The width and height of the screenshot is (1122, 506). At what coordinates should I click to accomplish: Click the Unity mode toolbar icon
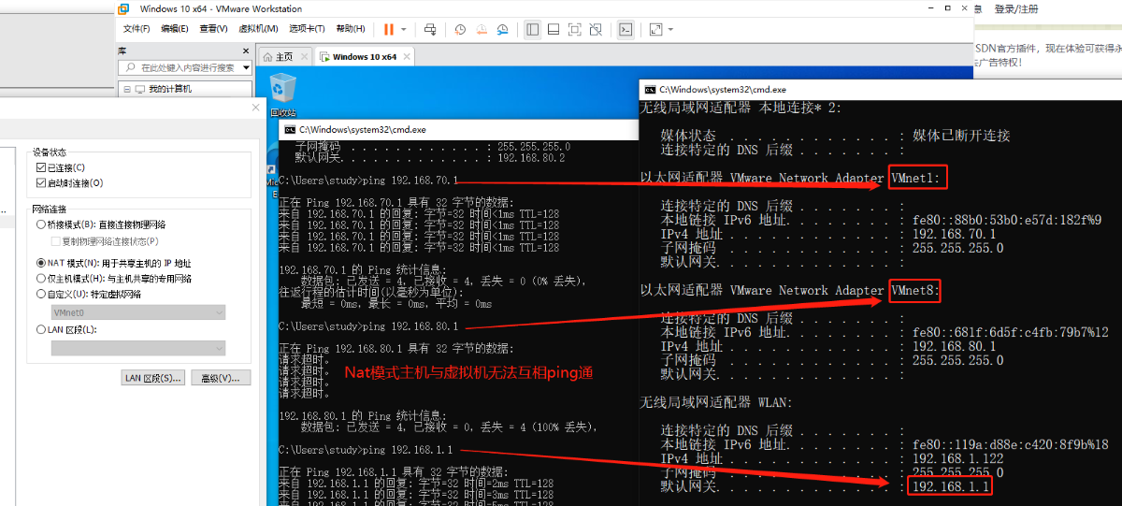click(x=596, y=29)
